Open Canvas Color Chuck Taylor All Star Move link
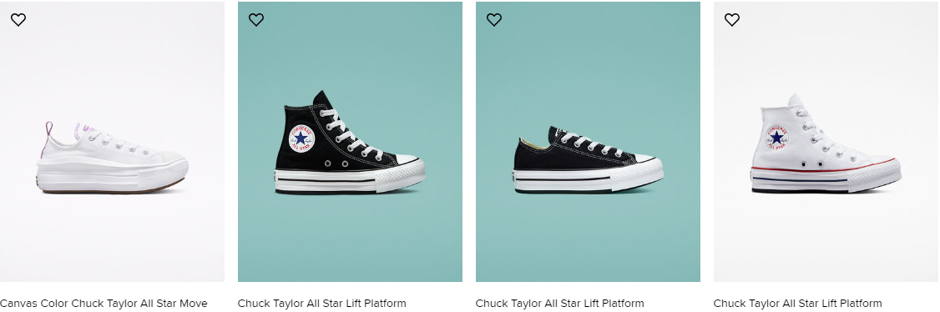 (x=104, y=303)
